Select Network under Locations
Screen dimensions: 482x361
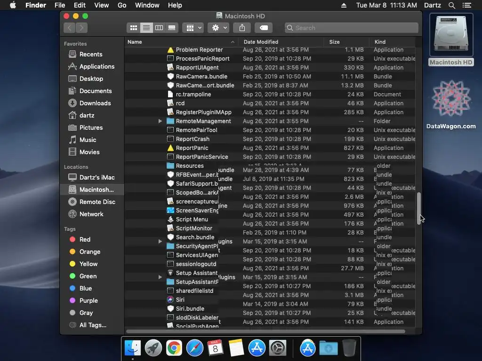[91, 214]
